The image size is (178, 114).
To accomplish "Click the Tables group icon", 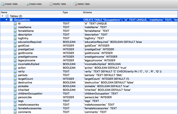I will (x=7, y=16).
